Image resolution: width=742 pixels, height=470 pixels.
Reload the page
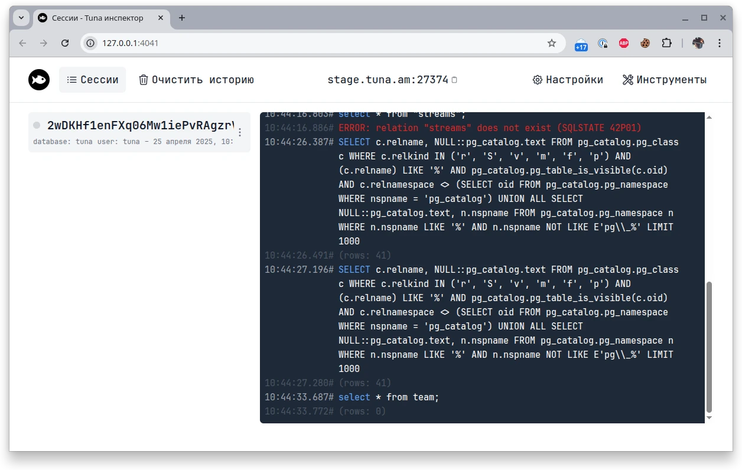66,43
